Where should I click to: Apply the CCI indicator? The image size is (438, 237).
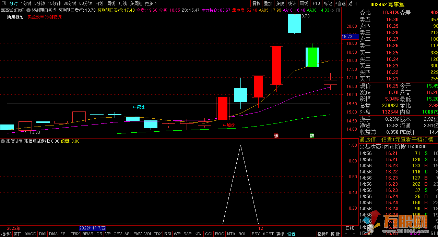tap(209, 234)
